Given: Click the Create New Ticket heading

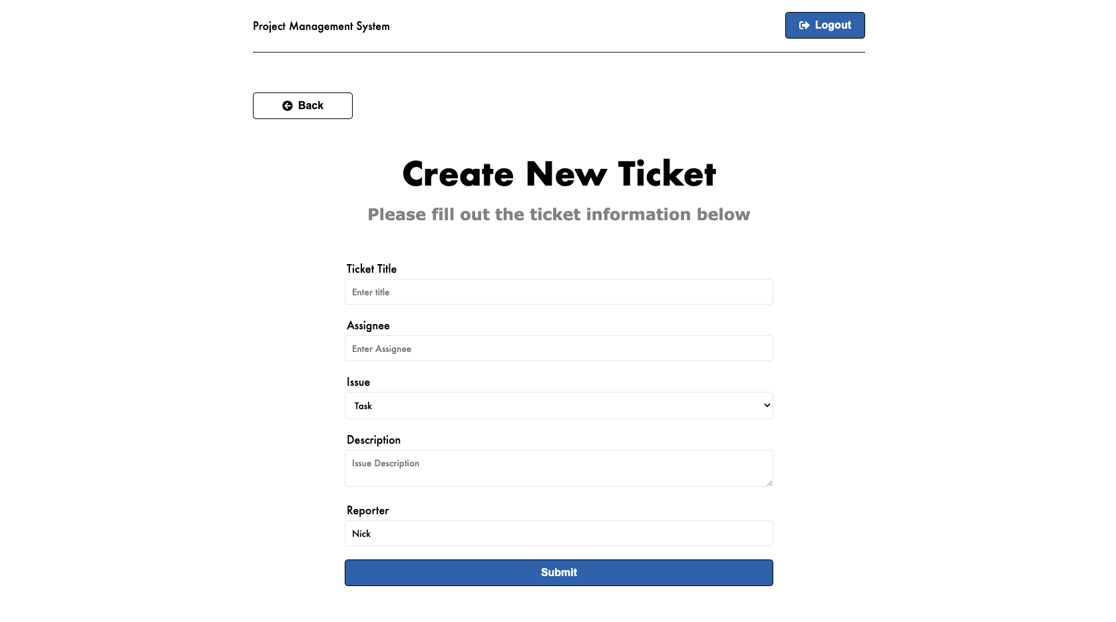Looking at the screenshot, I should coord(559,174).
